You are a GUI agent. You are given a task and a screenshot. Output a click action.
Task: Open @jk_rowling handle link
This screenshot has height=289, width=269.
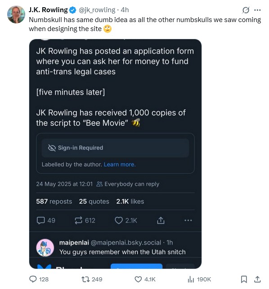[x=97, y=10]
